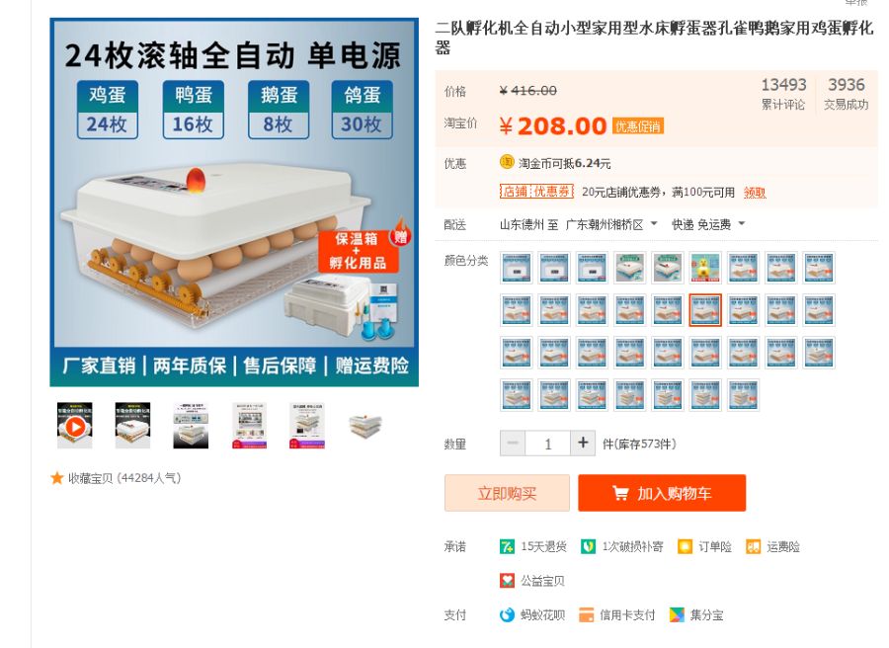Click the 1次破损补寄 shield icon
The image size is (889, 648).
pos(588,546)
